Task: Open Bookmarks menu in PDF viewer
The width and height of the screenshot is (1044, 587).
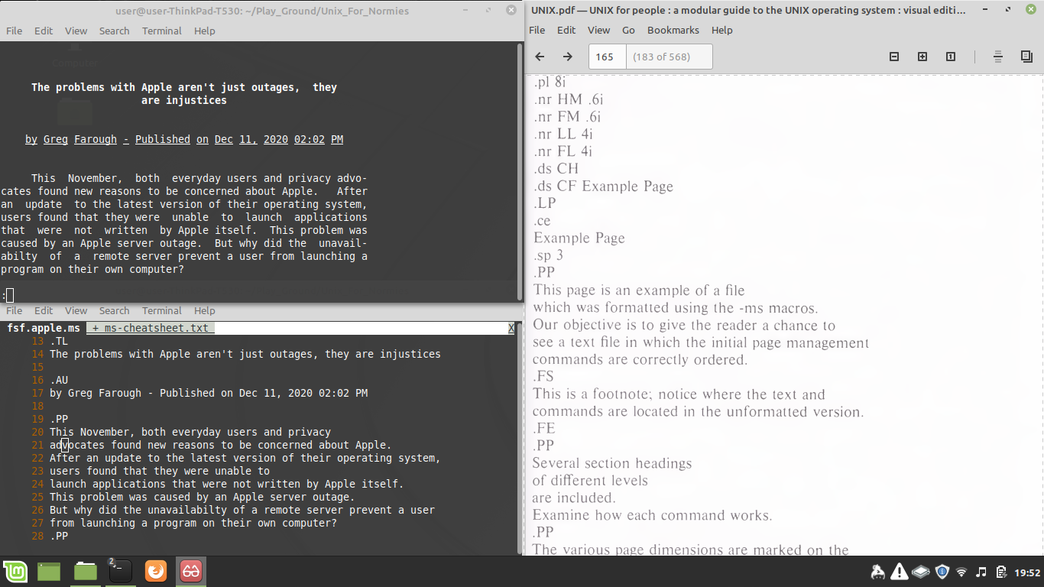Action: coord(673,30)
